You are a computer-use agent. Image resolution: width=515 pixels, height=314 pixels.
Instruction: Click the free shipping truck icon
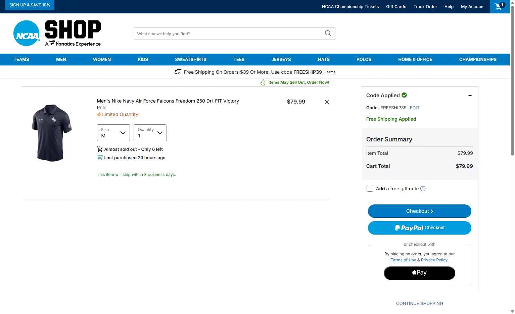(x=178, y=72)
